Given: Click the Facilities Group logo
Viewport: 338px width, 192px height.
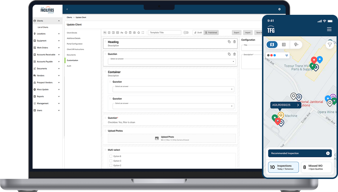Looking at the screenshot, I should 47,10.
